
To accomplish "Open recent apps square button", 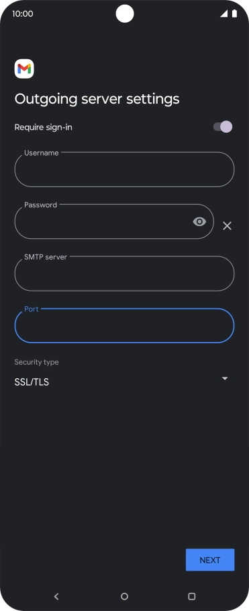I will point(191,596).
